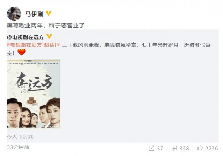This screenshot has width=223, height=156.
Task: Click the post text 屏幕歇业两年
Action: point(25,26)
